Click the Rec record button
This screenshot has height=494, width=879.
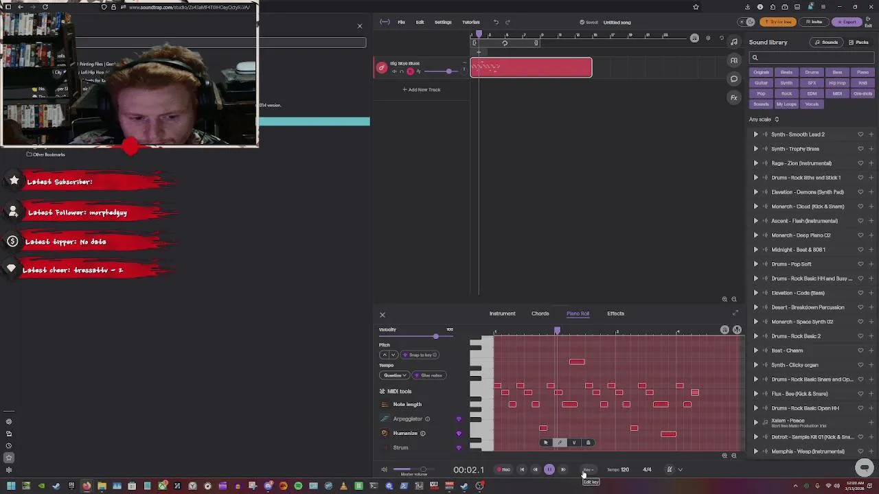pos(503,470)
